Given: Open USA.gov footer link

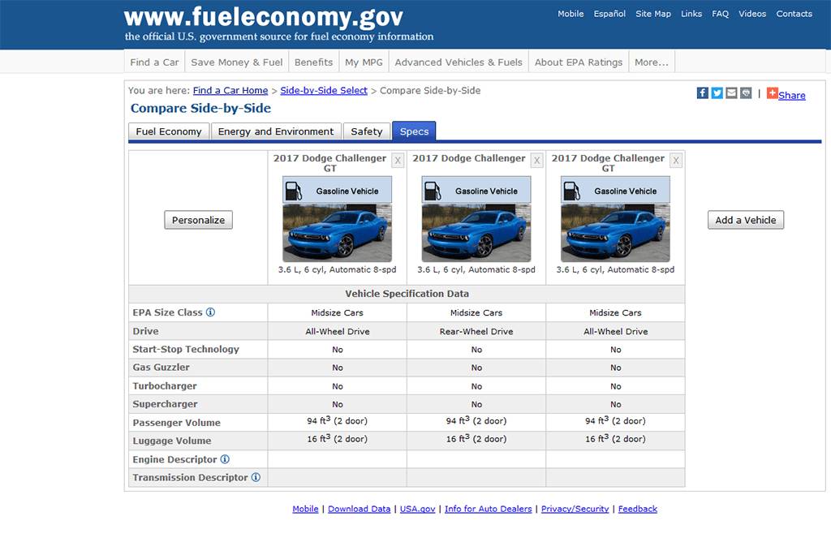Looking at the screenshot, I should pyautogui.click(x=417, y=509).
